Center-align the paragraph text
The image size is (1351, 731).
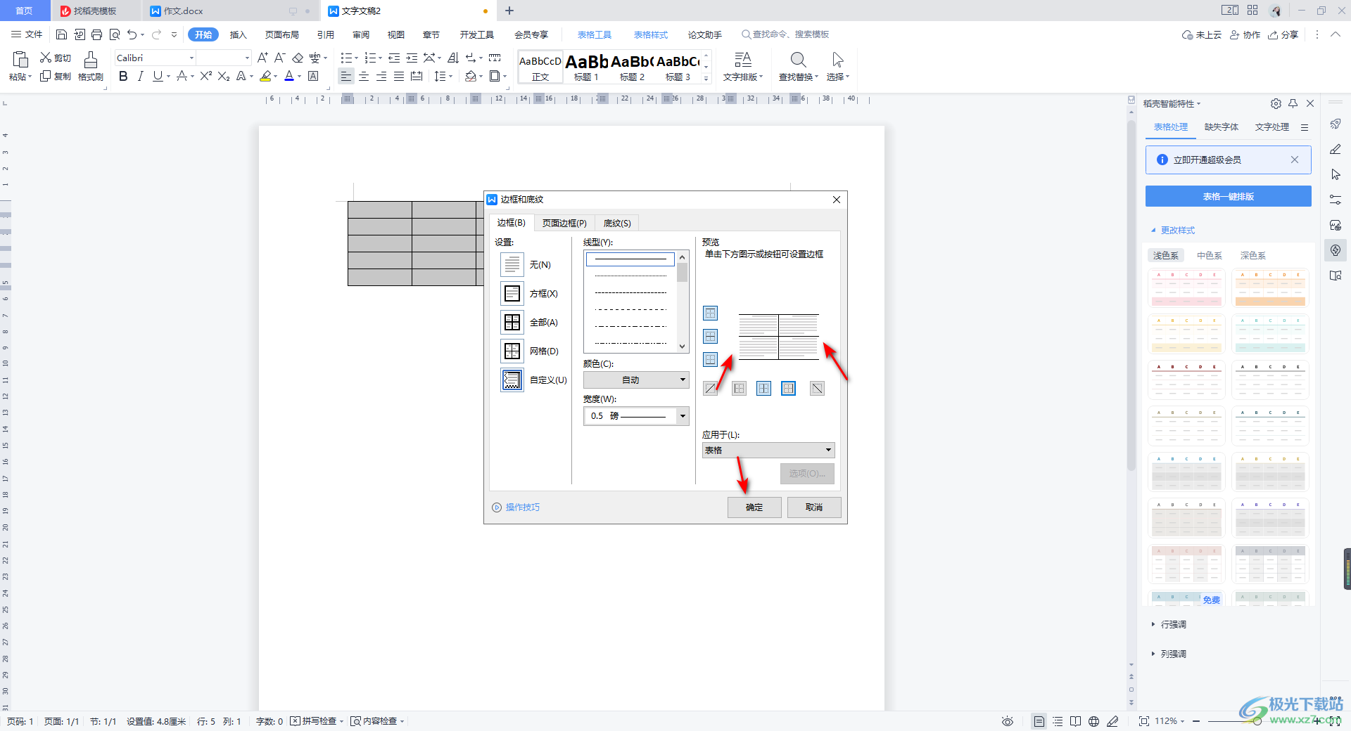coord(364,77)
